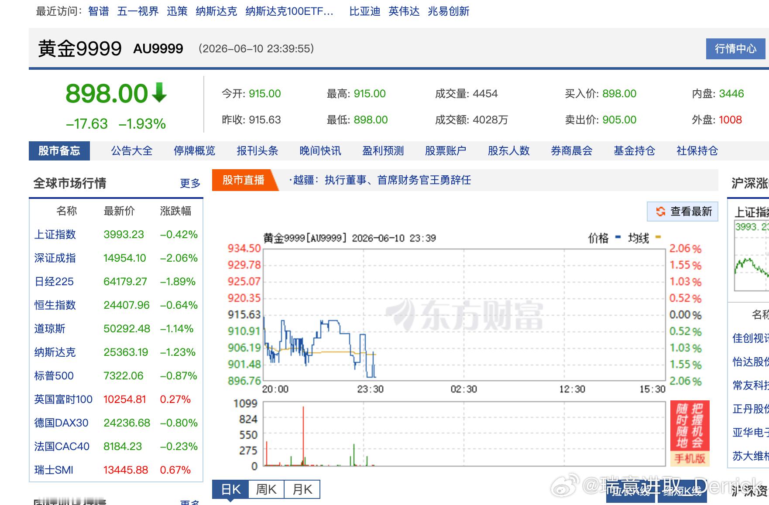
Task: Open 瑞士SMI in global market list
Action: [54, 470]
